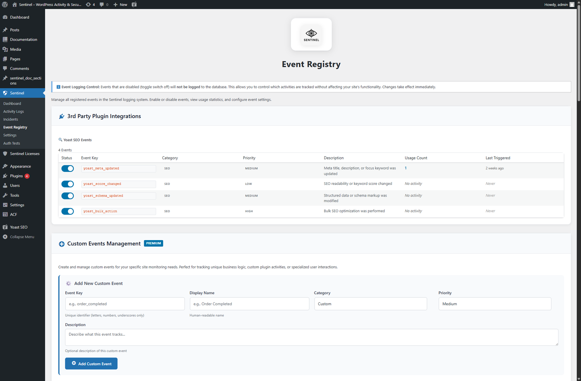
Task: Go to Incidents in Sentinel submenu
Action: click(x=11, y=119)
